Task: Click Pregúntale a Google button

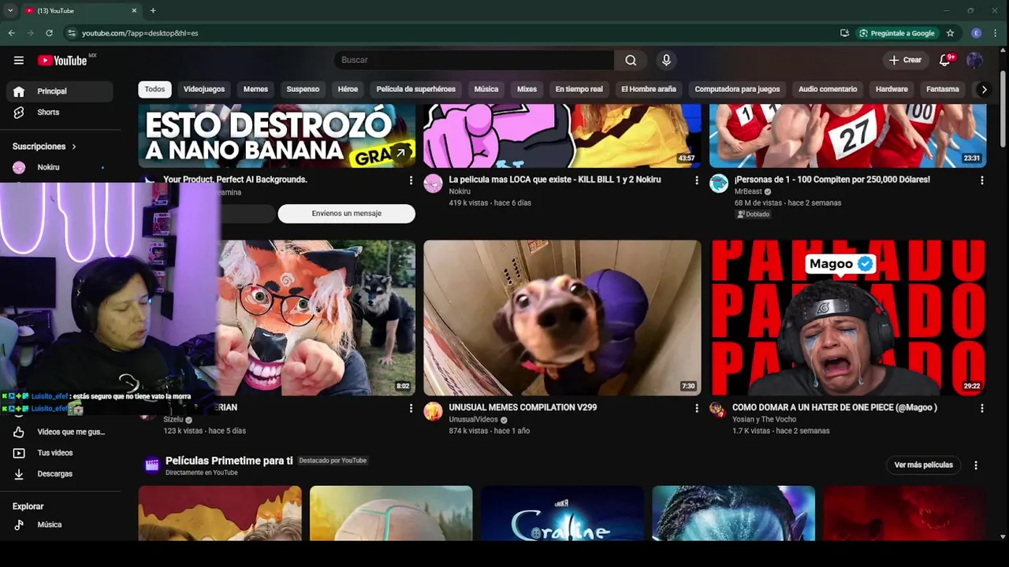Action: coord(897,33)
